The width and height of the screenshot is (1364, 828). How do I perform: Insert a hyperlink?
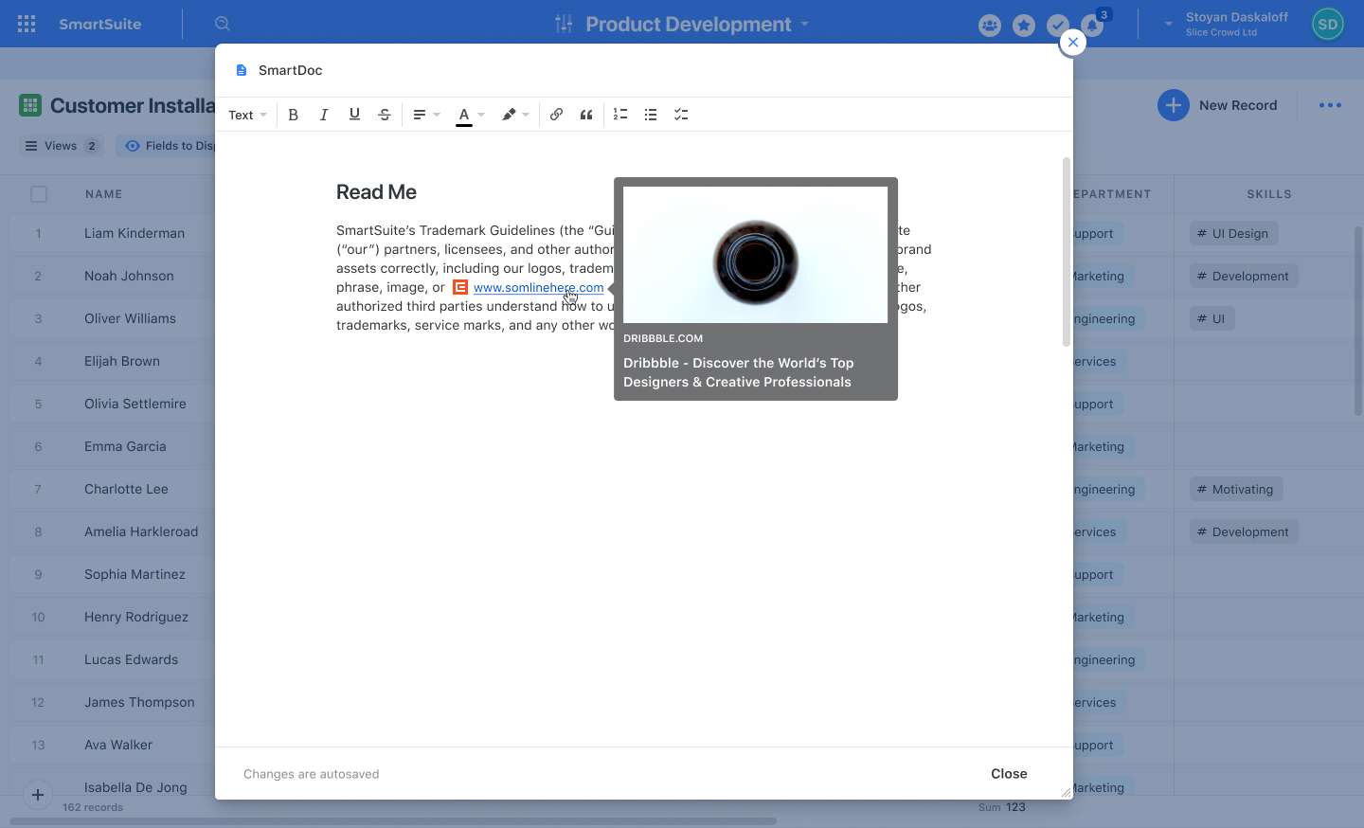click(x=556, y=115)
